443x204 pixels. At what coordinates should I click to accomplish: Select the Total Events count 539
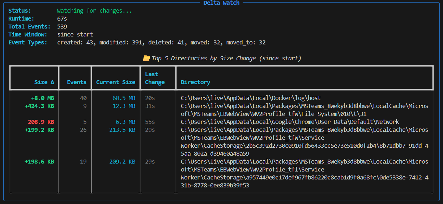[62, 27]
